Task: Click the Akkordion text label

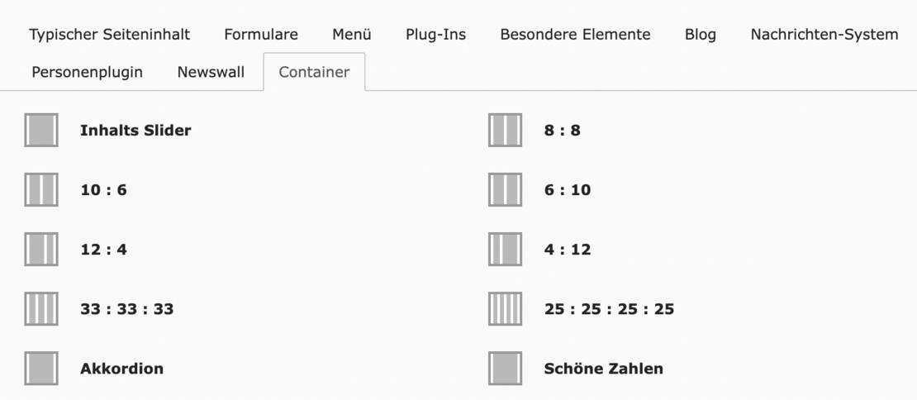Action: coord(121,369)
